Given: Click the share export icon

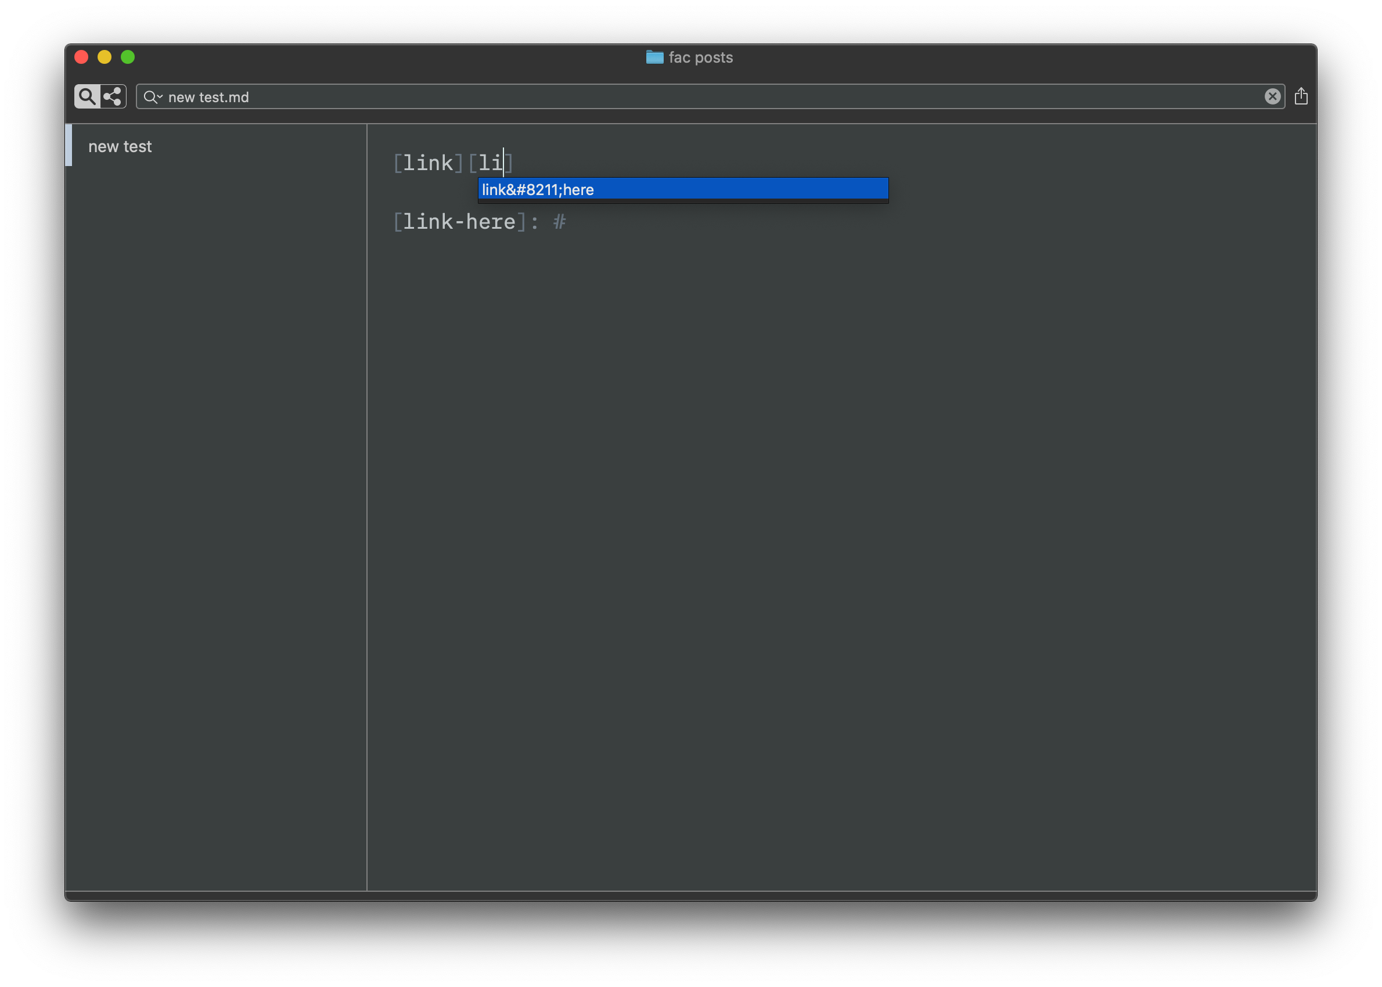Looking at the screenshot, I should (x=1301, y=96).
